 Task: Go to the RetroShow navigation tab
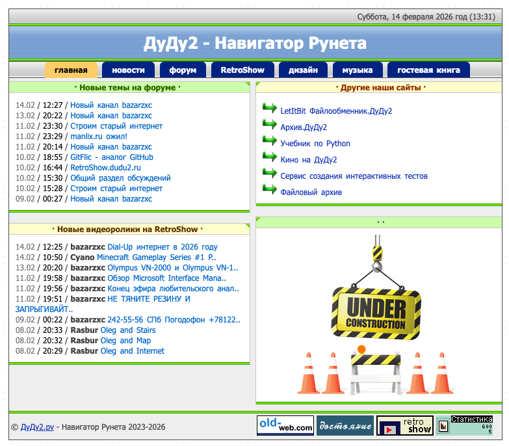tap(242, 70)
